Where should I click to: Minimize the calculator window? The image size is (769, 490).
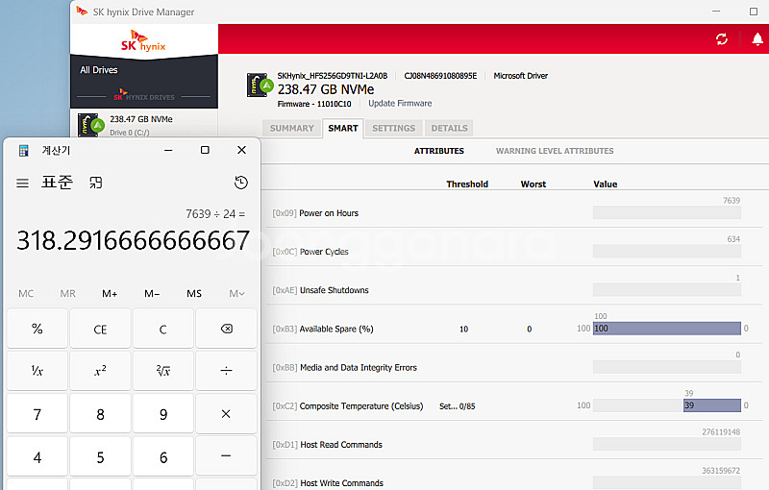click(168, 150)
